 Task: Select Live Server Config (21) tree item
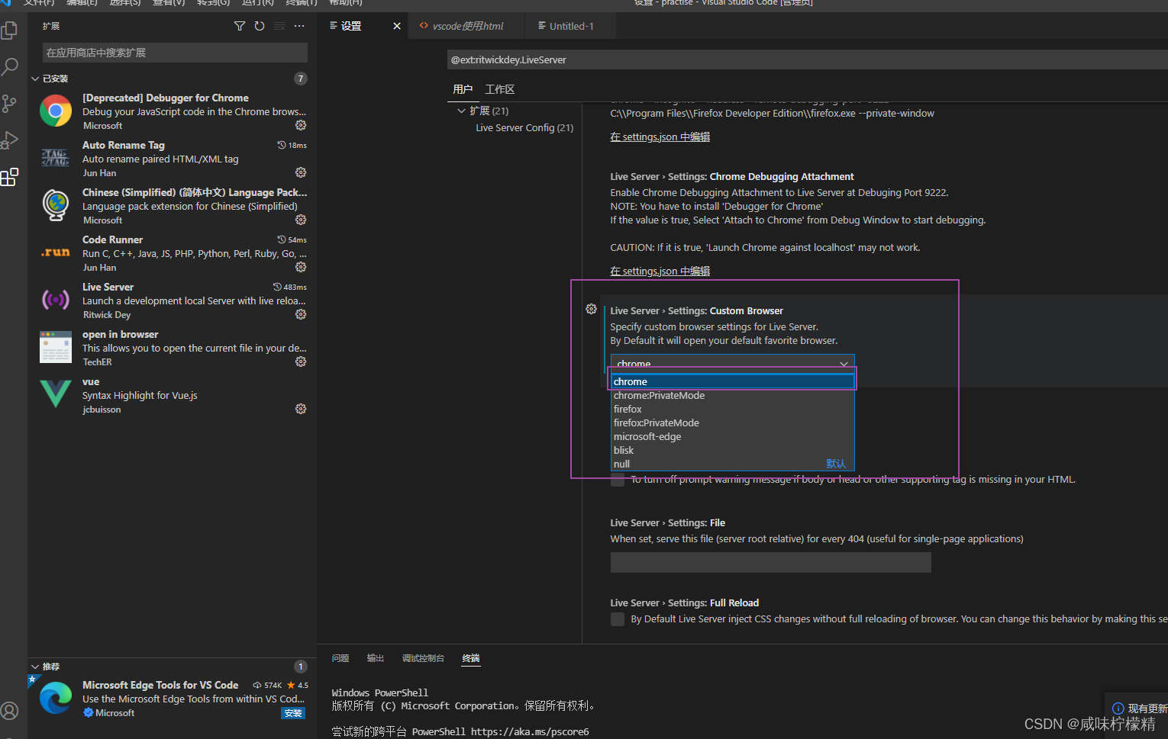pos(524,127)
